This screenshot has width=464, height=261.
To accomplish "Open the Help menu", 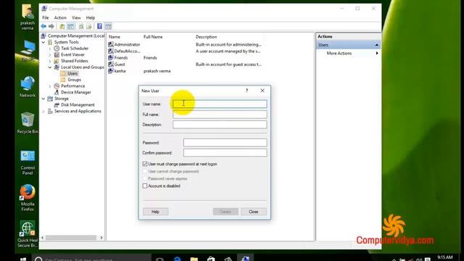I will click(x=90, y=17).
